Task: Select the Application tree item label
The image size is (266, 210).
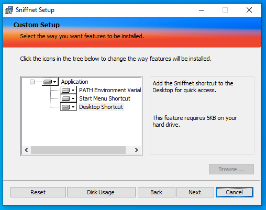Action: tap(74, 82)
